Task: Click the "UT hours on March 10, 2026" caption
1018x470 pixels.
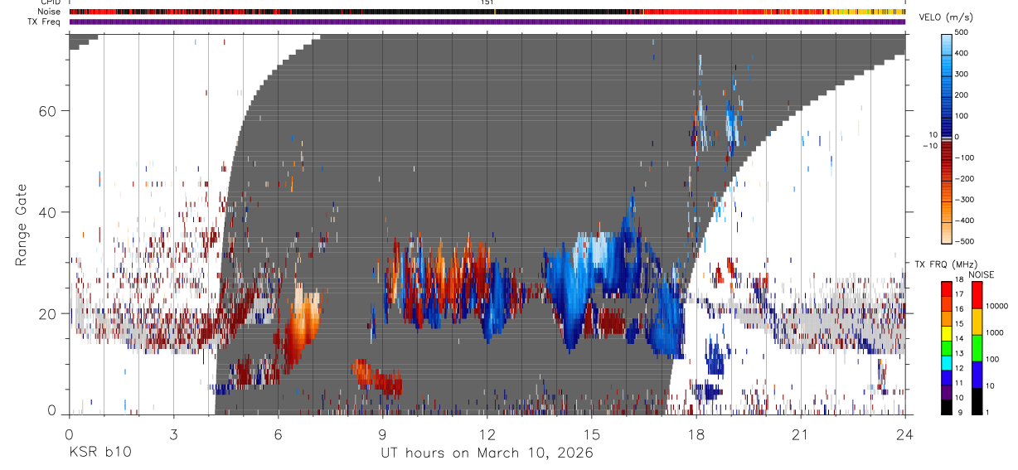Action: click(487, 453)
